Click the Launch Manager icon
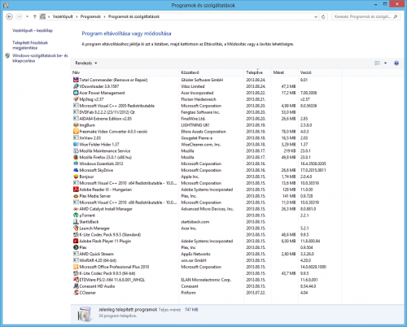Image resolution: width=407 pixels, height=327 pixels. tap(76, 228)
